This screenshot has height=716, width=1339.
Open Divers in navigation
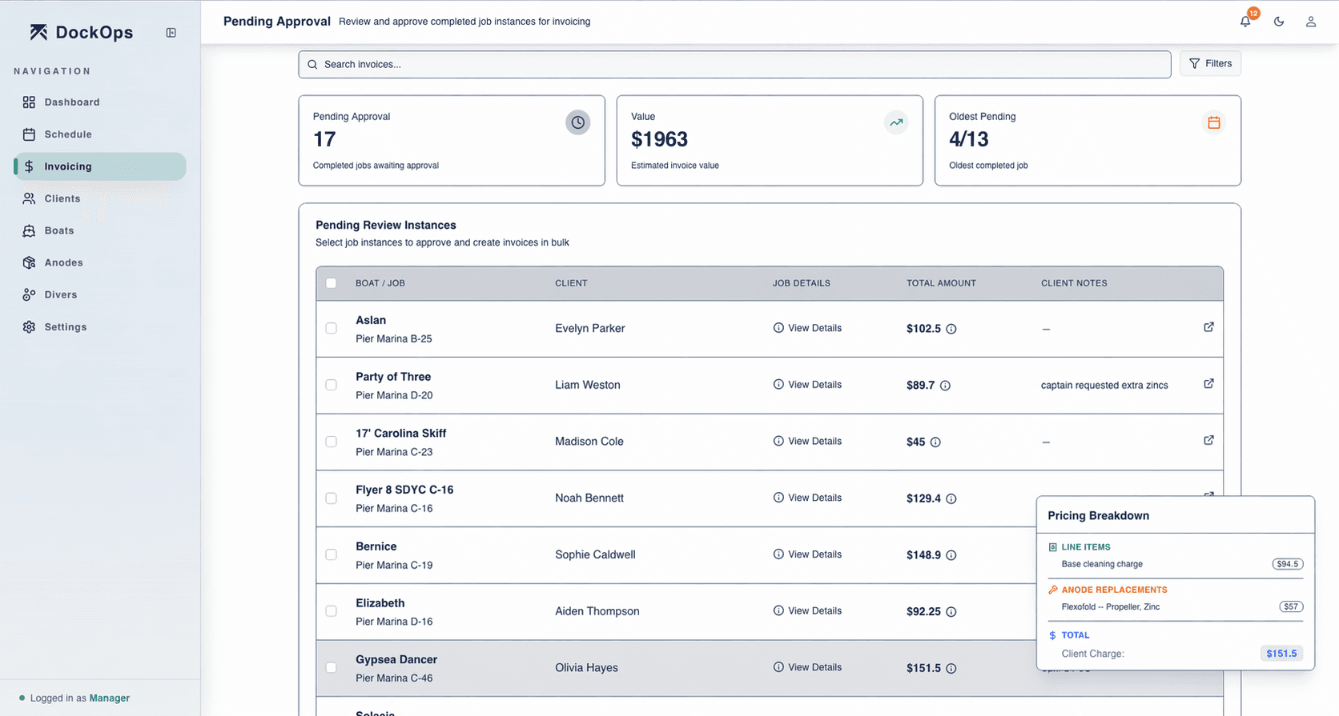click(x=100, y=294)
